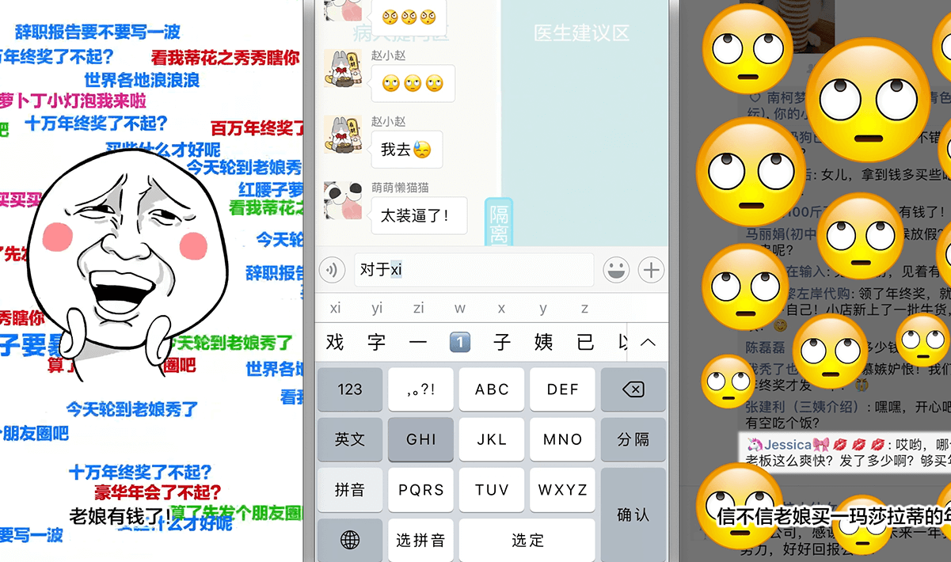Tap the DEF key
951x562 pixels.
[562, 389]
